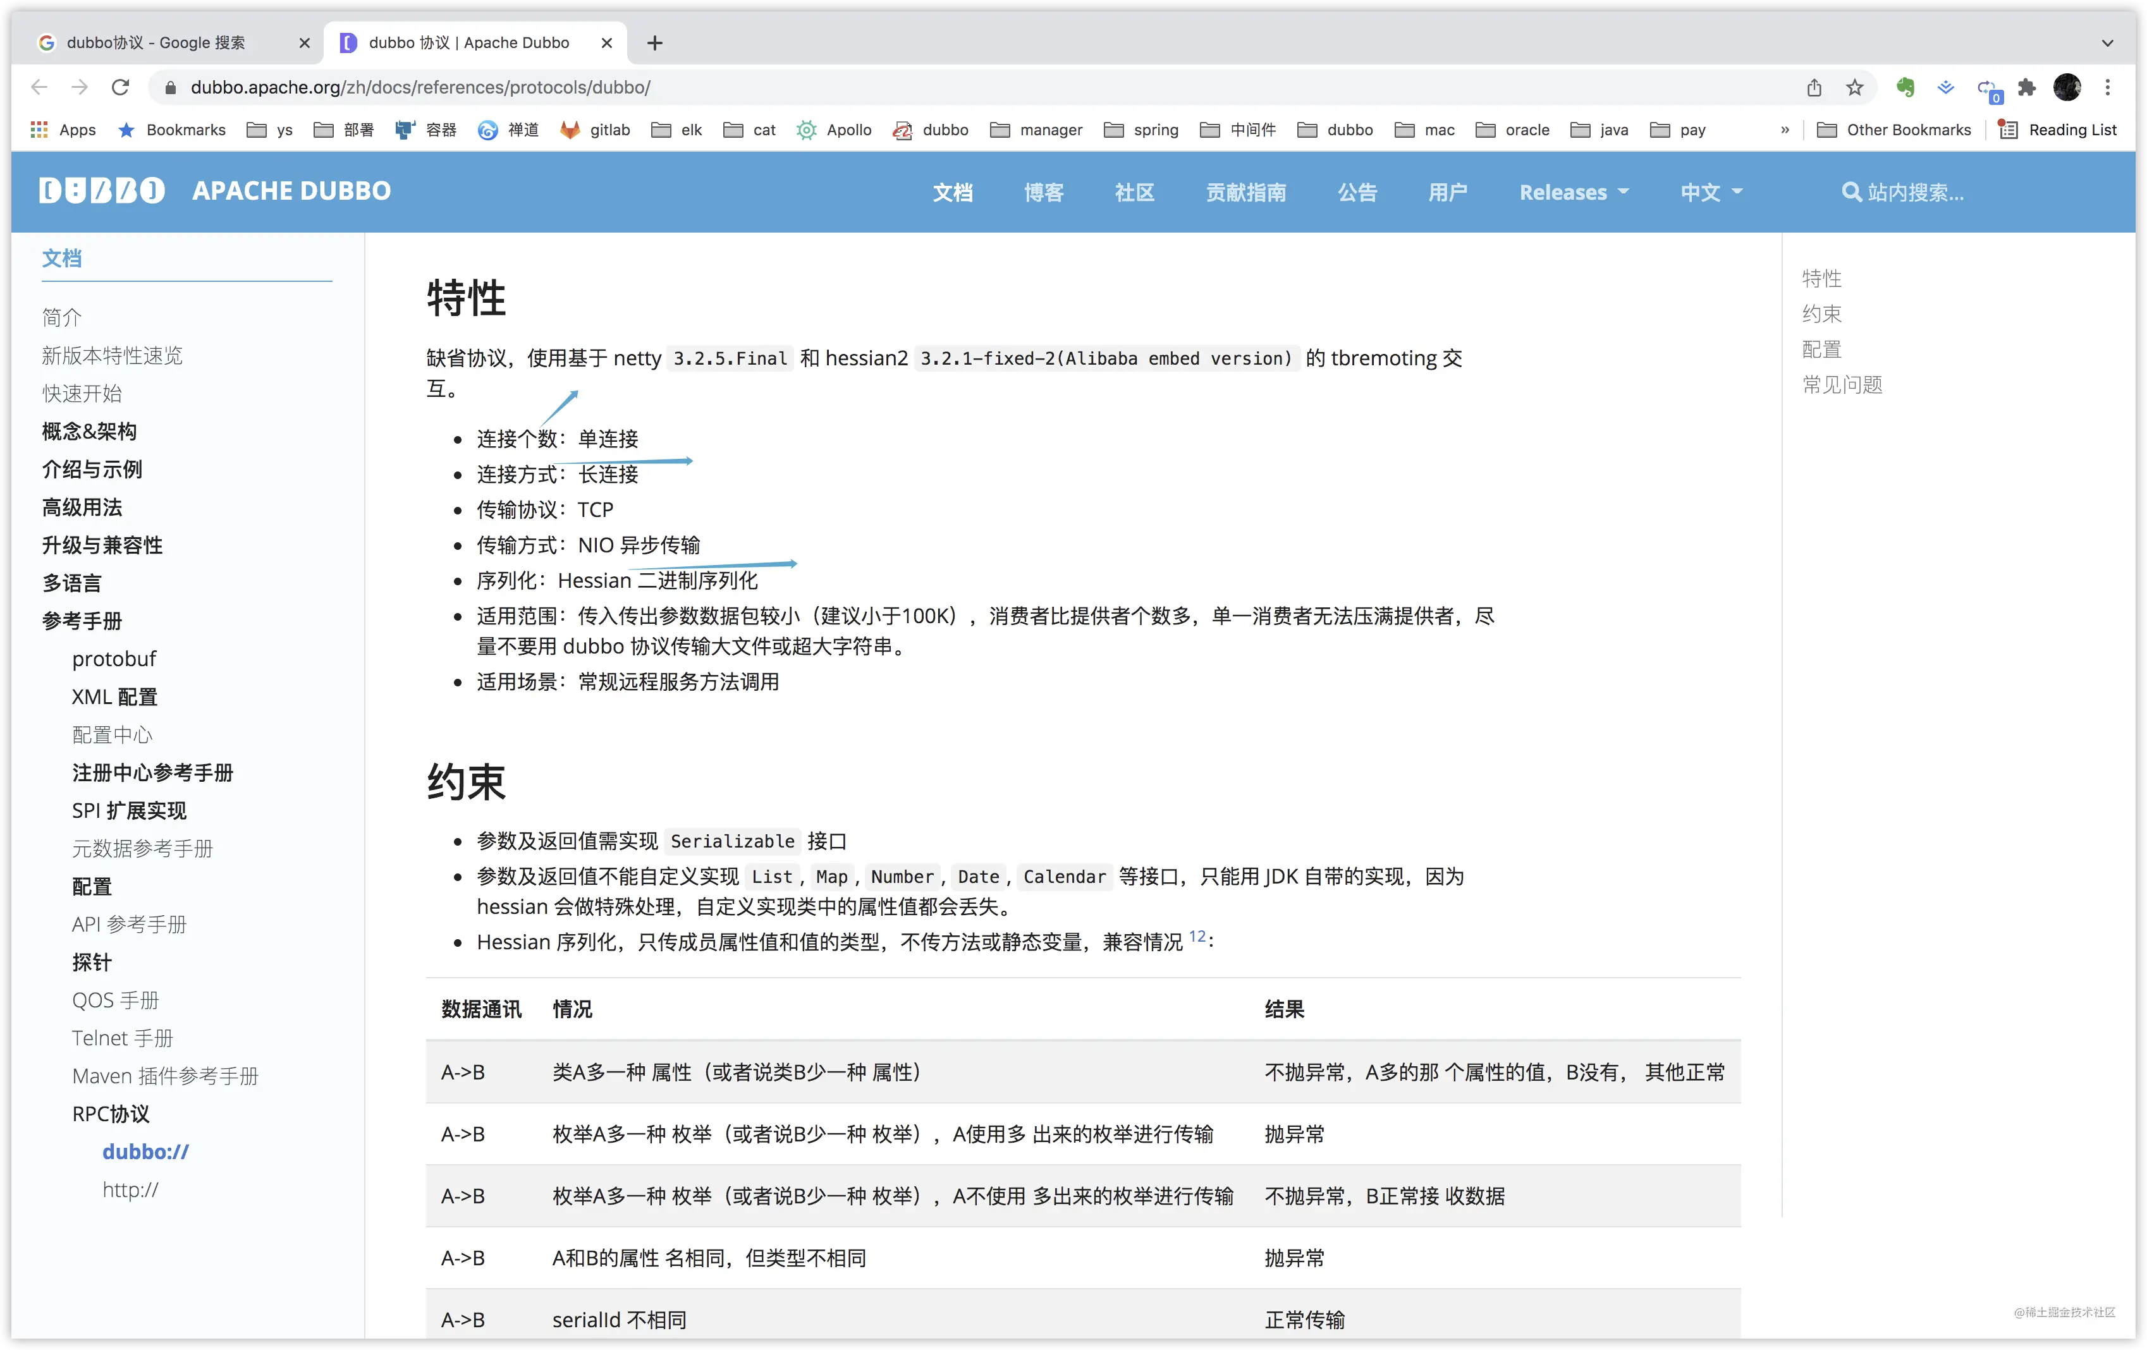Image resolution: width=2147 pixels, height=1350 pixels.
Task: Jump to 常见问题 in the page outline
Action: coord(1842,385)
